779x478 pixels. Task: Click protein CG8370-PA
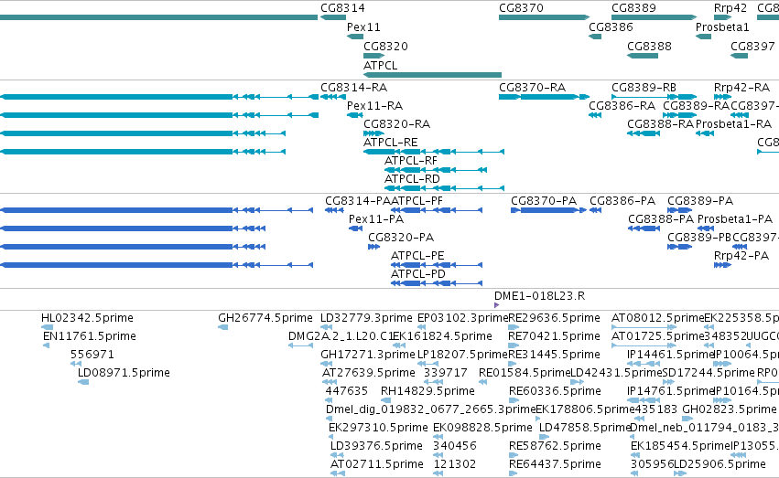544,201
